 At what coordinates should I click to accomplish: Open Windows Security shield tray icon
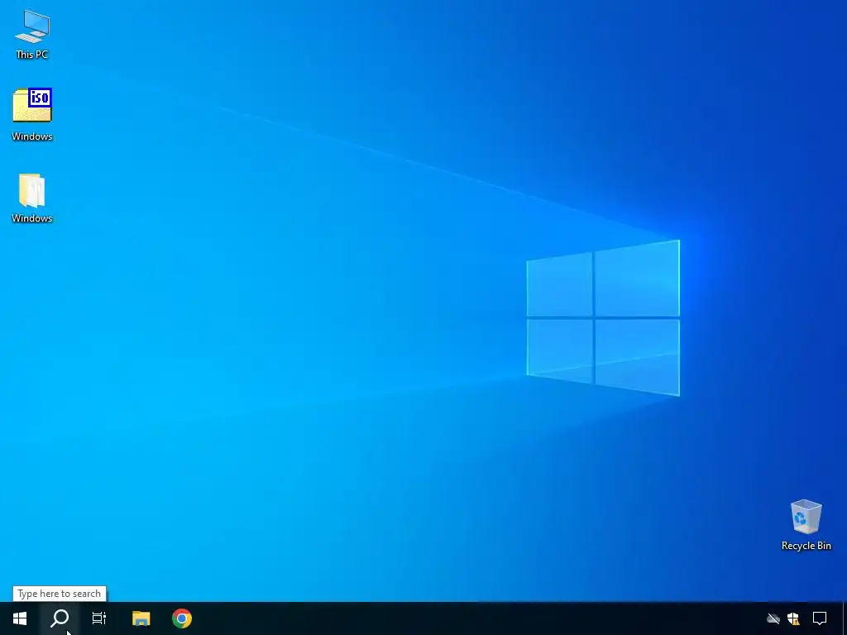pyautogui.click(x=793, y=618)
